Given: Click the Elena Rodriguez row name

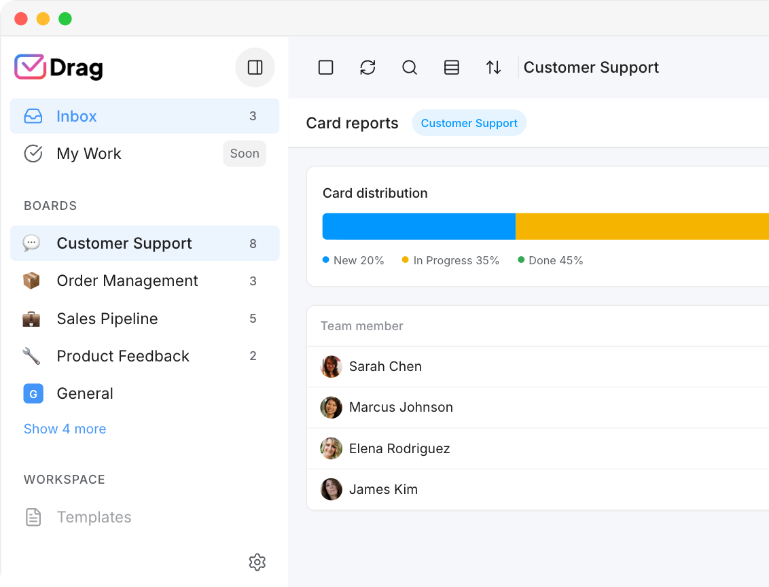Looking at the screenshot, I should pyautogui.click(x=399, y=448).
